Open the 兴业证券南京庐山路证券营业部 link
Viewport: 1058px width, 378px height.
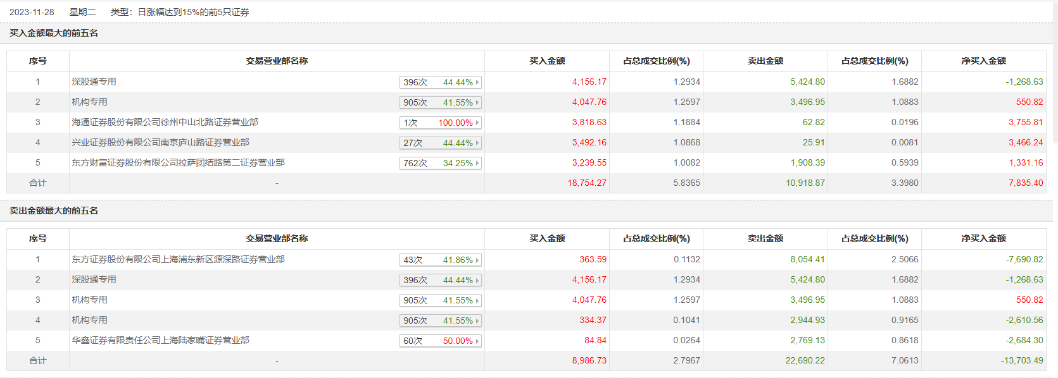(x=160, y=142)
